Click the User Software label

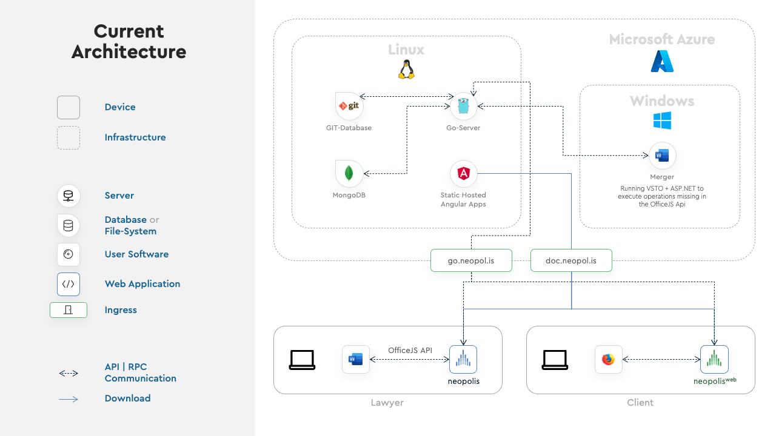pos(136,254)
